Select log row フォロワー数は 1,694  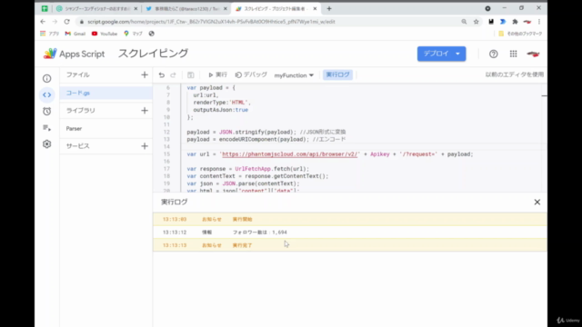click(349, 233)
